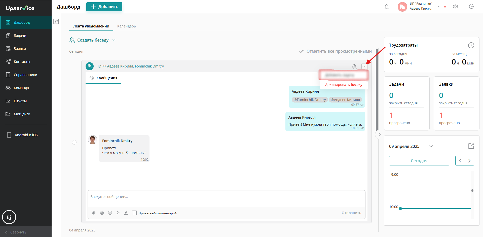Select the radio circle beside Fominchik's message
Viewport: 483px width, 237px height.
tap(74, 142)
